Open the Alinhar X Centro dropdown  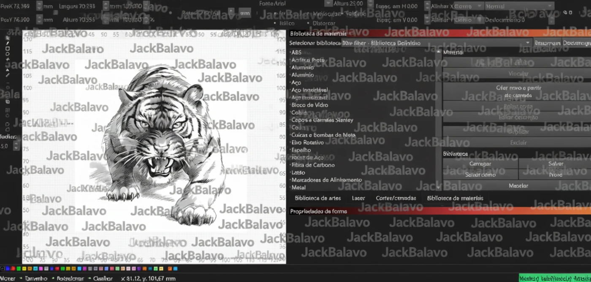[480, 6]
